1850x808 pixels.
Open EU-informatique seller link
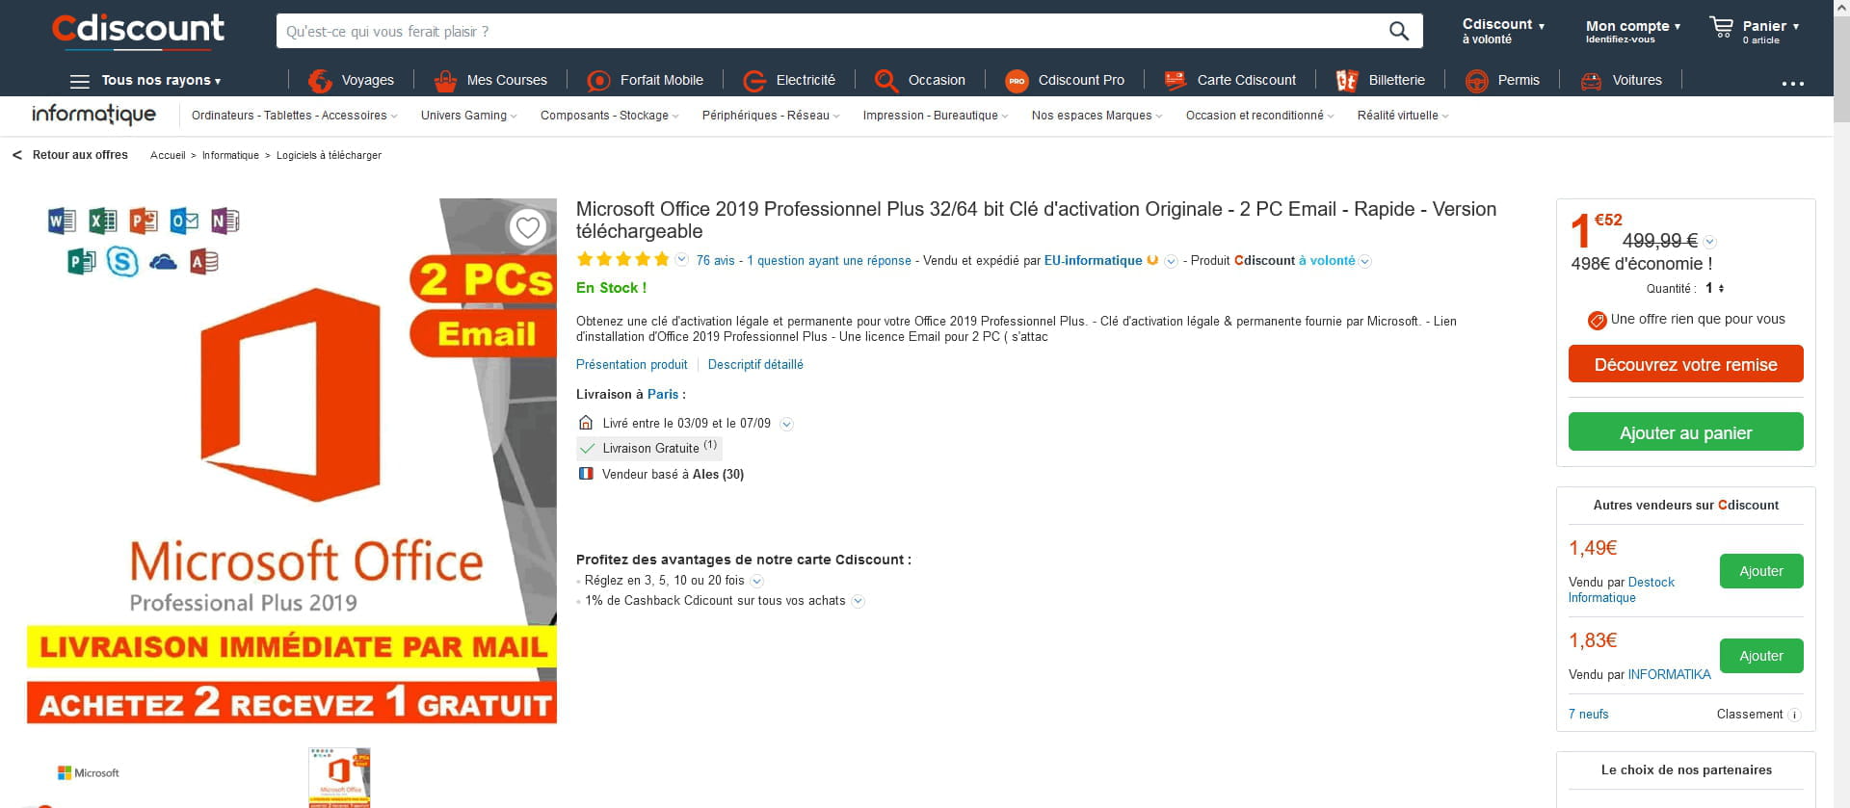[1093, 260]
